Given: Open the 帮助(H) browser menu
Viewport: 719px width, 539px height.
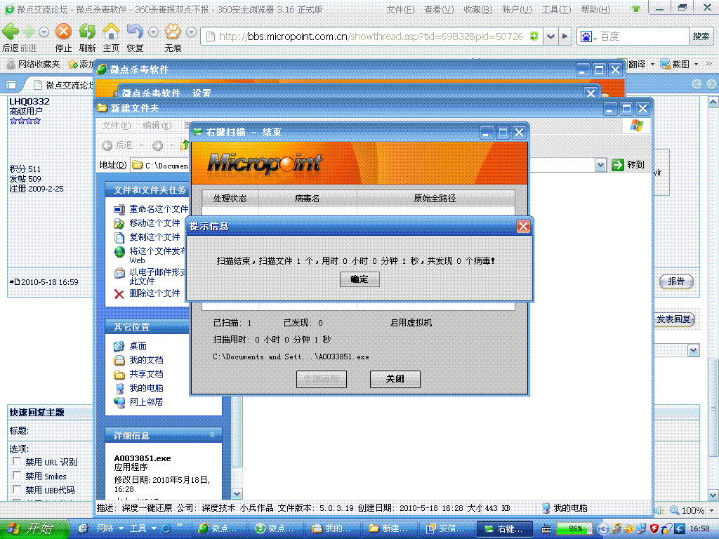Looking at the screenshot, I should [x=595, y=10].
